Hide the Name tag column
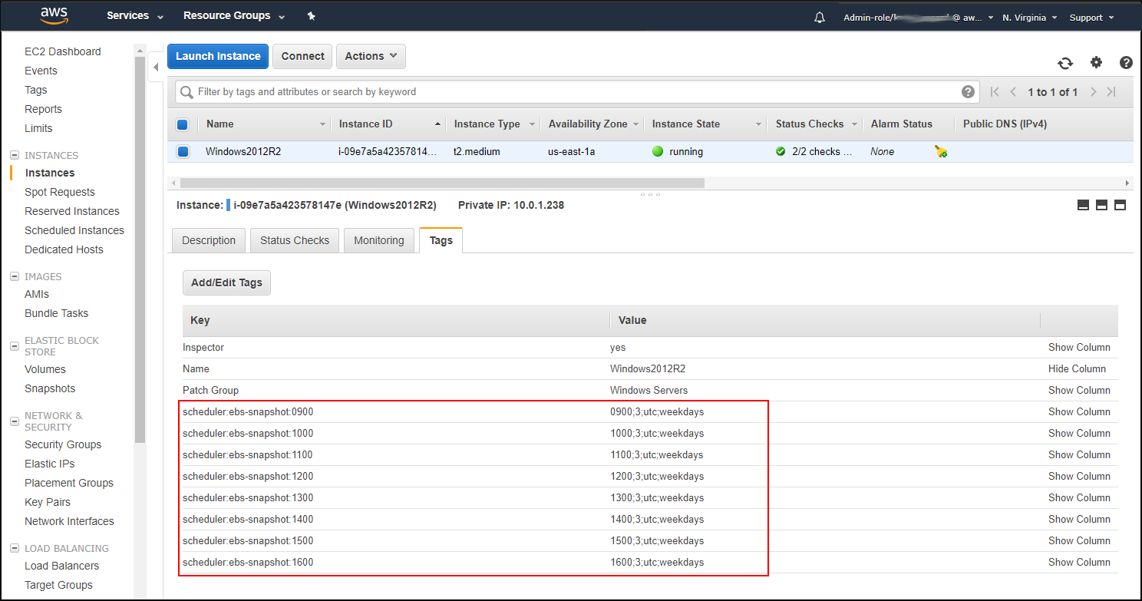This screenshot has width=1142, height=601. (x=1077, y=368)
